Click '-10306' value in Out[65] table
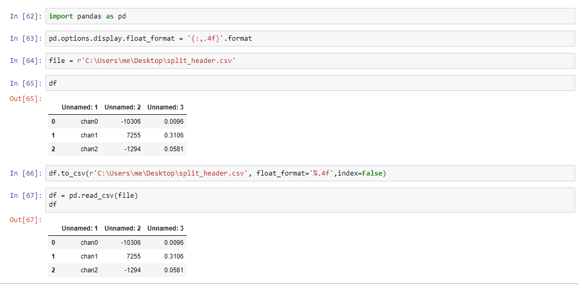580x285 pixels. click(x=131, y=122)
